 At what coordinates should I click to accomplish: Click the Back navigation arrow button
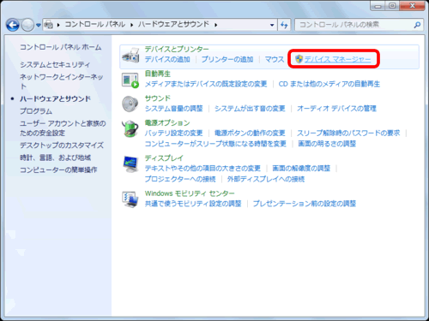tap(13, 25)
